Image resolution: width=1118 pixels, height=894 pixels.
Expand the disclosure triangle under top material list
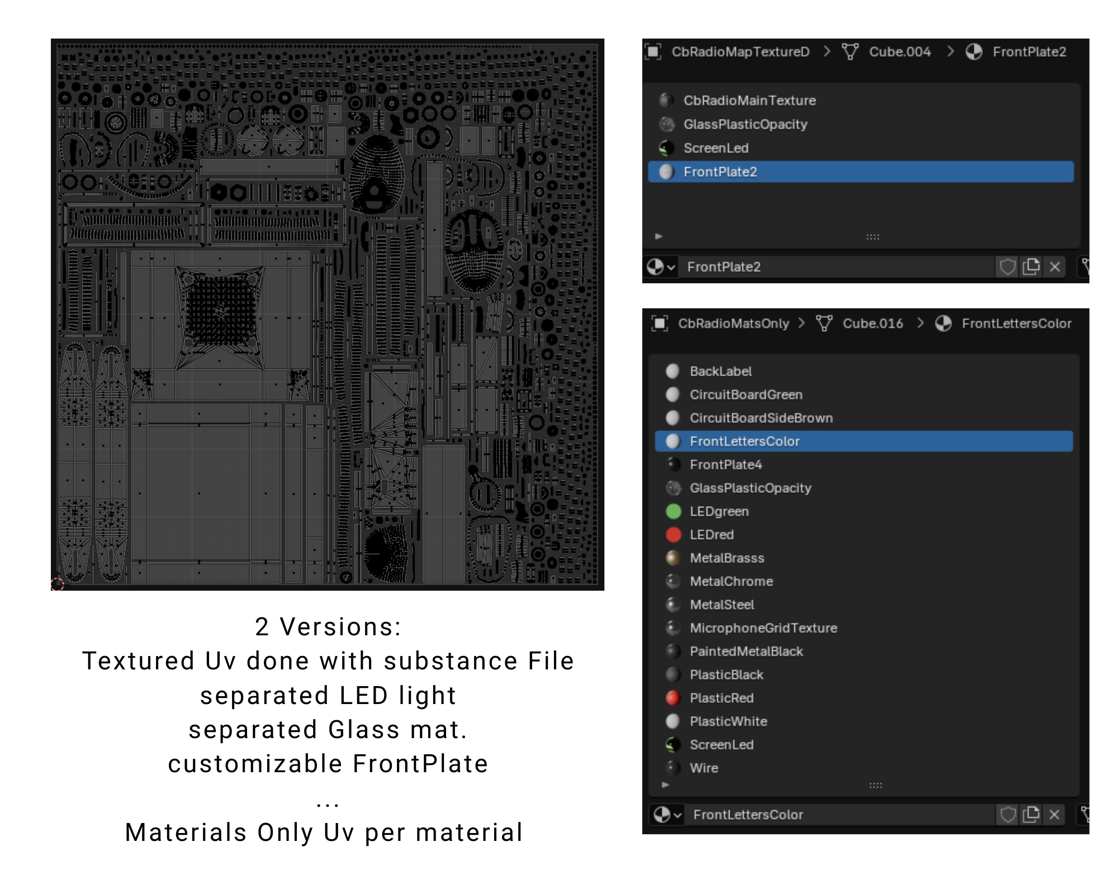click(x=659, y=236)
